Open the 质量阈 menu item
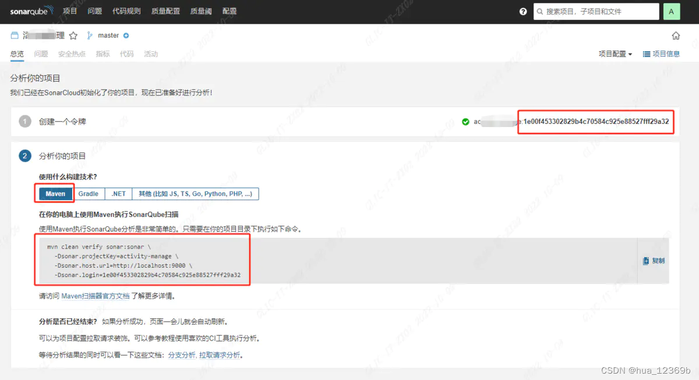This screenshot has height=380, width=699. click(200, 11)
